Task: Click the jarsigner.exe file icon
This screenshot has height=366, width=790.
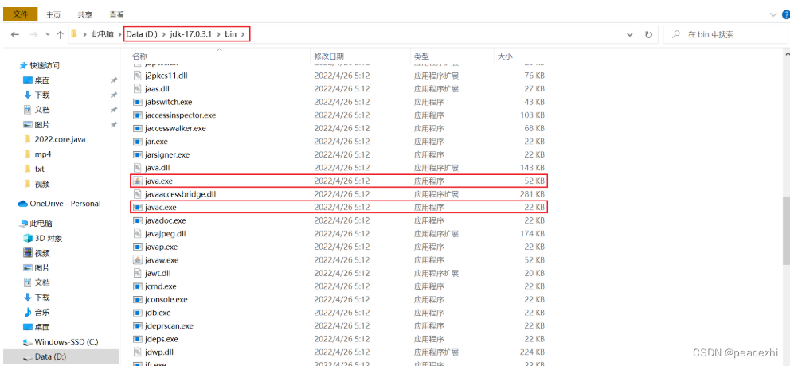Action: tap(138, 154)
